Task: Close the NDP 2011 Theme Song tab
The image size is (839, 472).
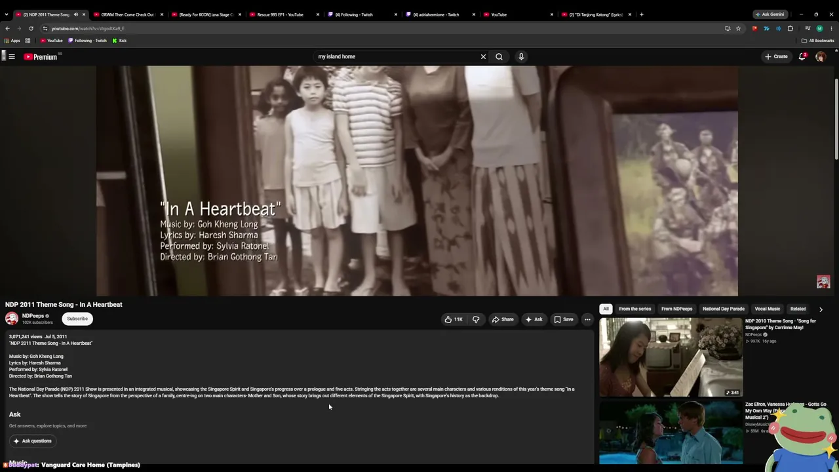Action: (x=83, y=14)
